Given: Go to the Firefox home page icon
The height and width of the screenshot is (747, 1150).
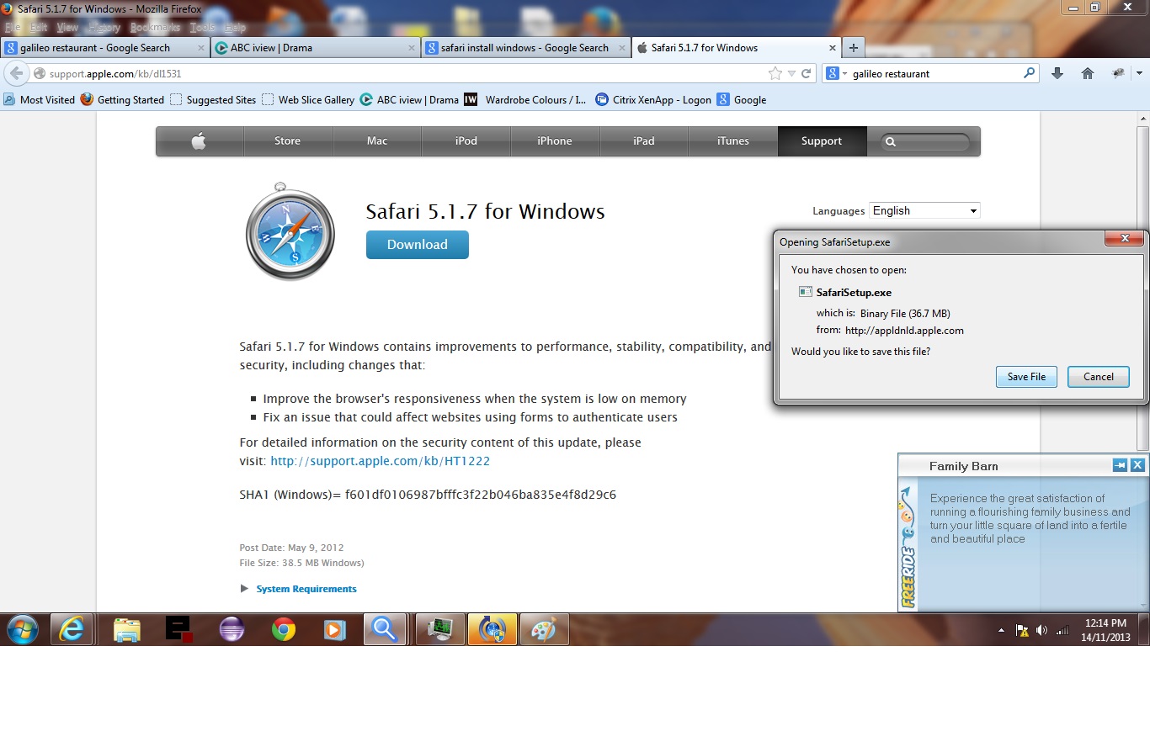Looking at the screenshot, I should pyautogui.click(x=1088, y=73).
